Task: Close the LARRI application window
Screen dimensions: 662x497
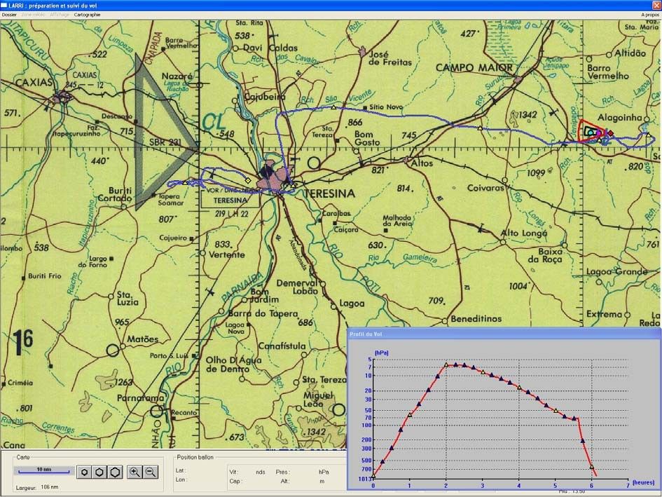Action: click(656, 5)
